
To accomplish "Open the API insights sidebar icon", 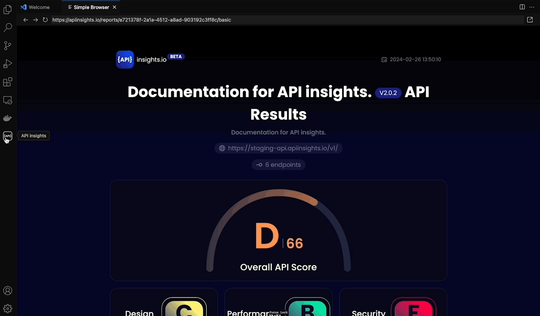I will pos(8,136).
